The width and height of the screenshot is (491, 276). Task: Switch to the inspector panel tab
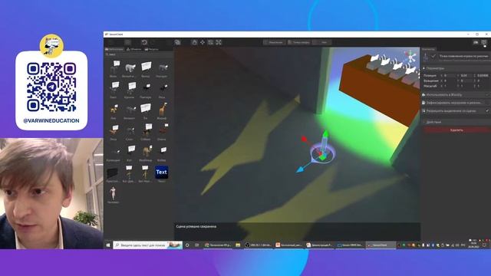click(x=428, y=49)
